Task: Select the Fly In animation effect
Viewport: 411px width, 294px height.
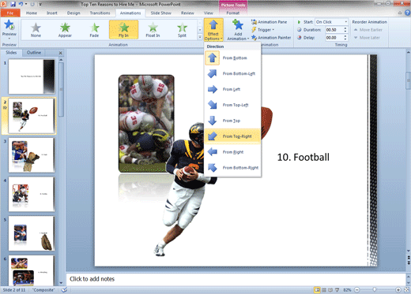Action: pyautogui.click(x=123, y=30)
